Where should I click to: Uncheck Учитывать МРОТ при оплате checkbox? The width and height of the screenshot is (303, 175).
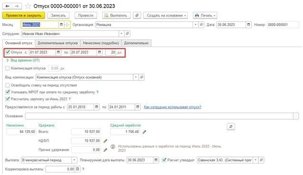click(x=7, y=92)
